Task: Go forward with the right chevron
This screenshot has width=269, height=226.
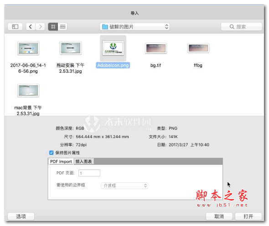Action: point(40,27)
